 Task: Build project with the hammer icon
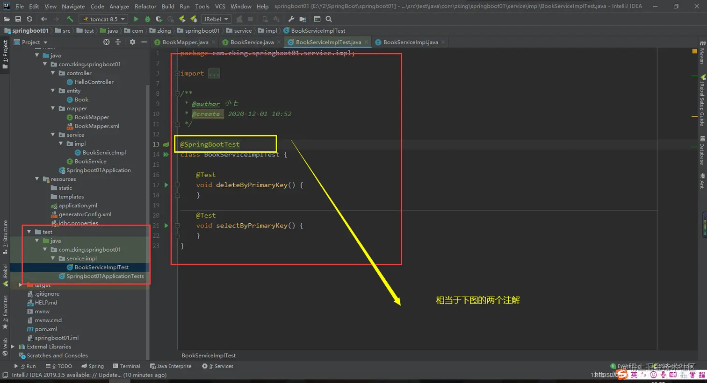[x=70, y=19]
